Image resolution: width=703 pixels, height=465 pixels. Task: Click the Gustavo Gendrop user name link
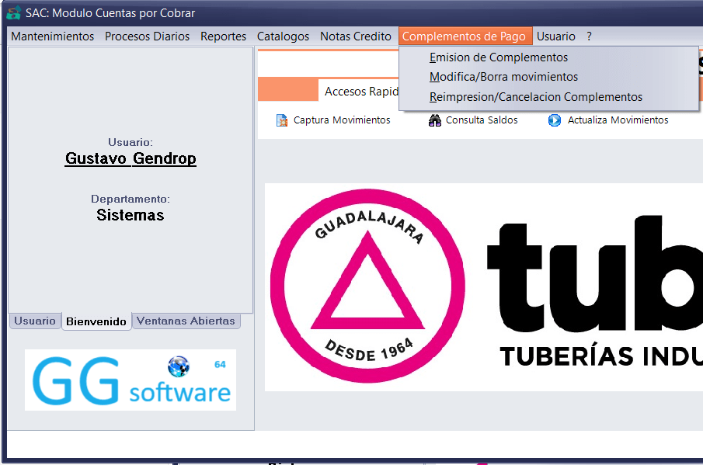[x=131, y=158]
